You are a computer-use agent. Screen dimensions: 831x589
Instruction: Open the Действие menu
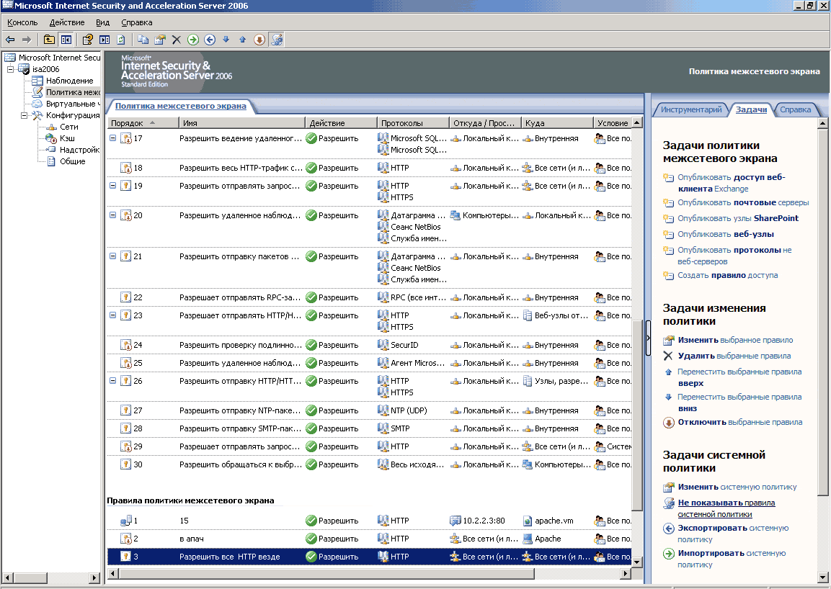pos(67,23)
